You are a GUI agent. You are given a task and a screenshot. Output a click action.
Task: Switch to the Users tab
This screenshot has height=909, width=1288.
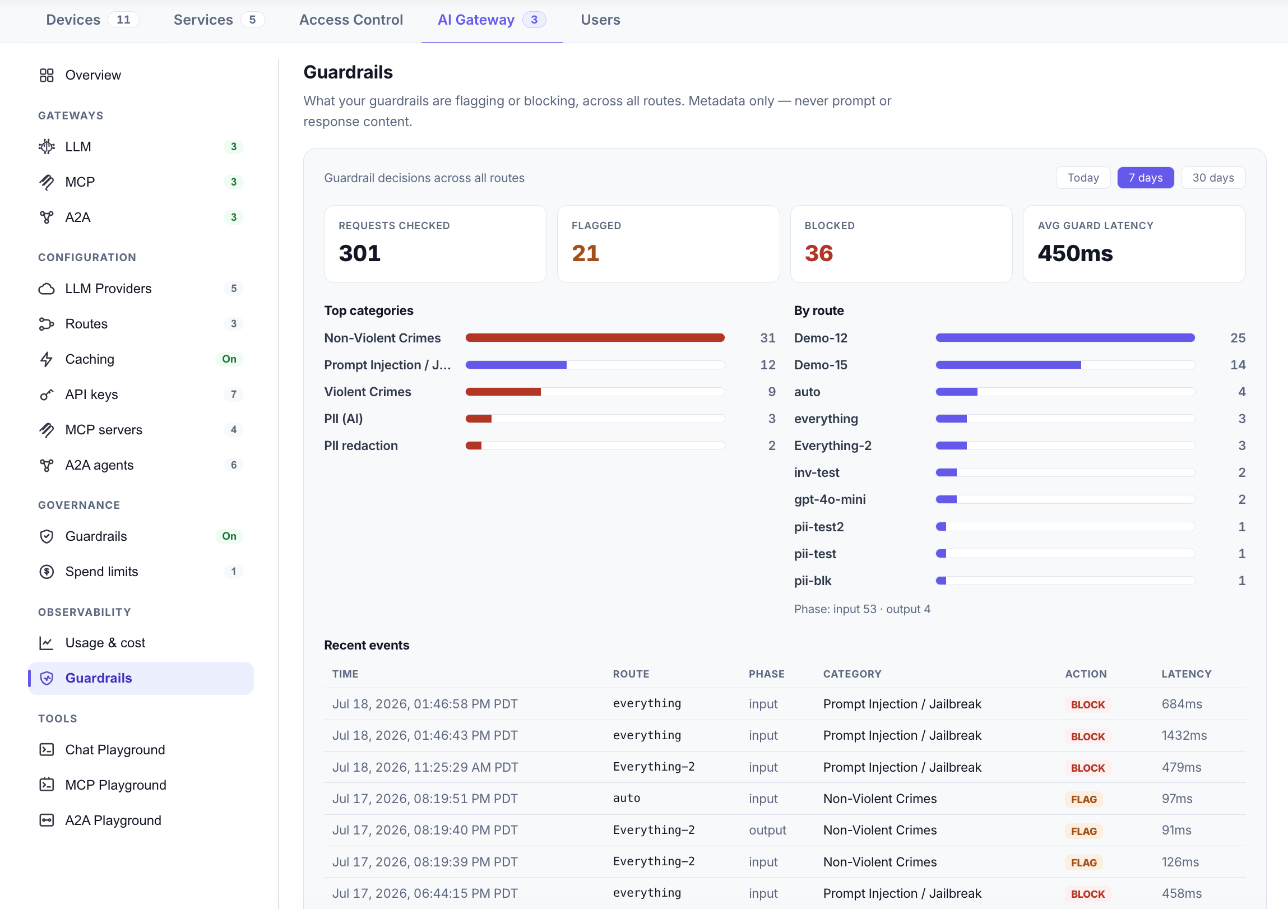[600, 20]
